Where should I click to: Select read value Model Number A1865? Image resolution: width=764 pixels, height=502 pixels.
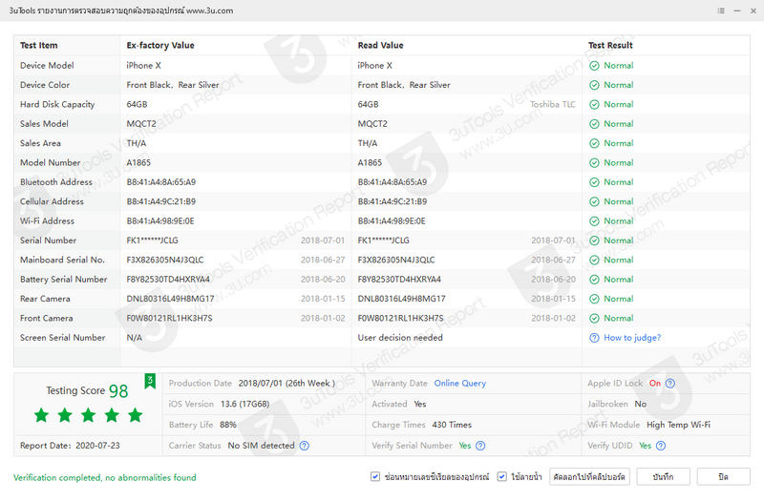click(370, 163)
